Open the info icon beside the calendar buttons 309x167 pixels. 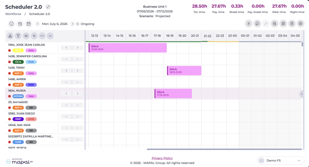11,24
